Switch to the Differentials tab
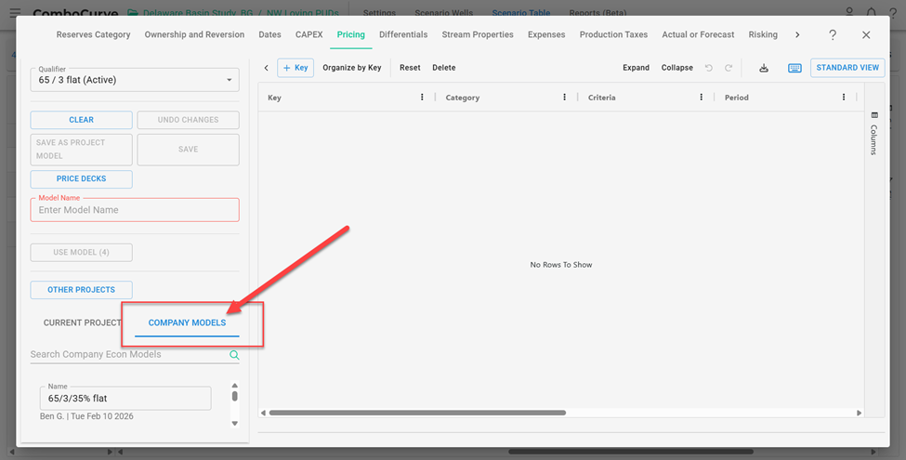 pos(403,34)
